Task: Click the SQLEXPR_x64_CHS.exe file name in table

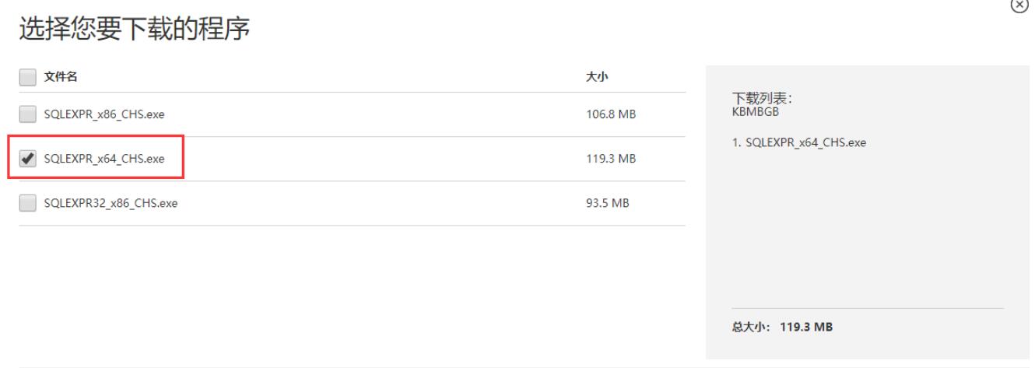Action: pos(103,159)
